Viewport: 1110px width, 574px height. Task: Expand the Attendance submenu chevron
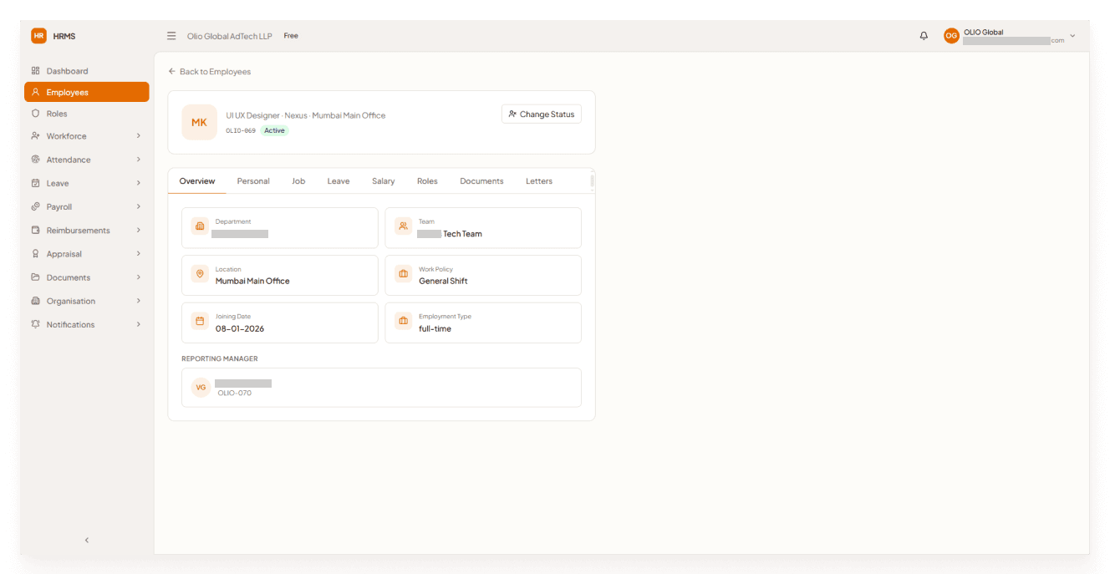(x=139, y=160)
